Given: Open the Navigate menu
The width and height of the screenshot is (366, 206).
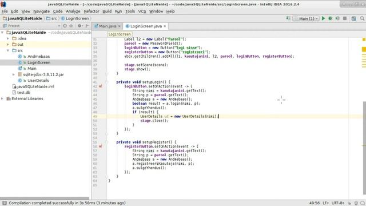Looking at the screenshot, I should point(41,11).
